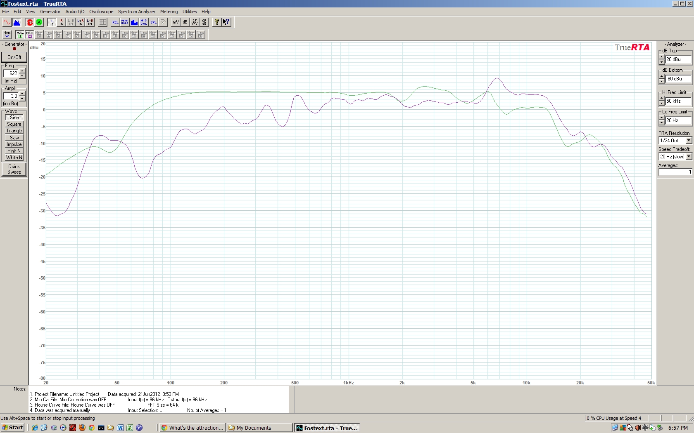Select the Square waveform

click(x=14, y=124)
